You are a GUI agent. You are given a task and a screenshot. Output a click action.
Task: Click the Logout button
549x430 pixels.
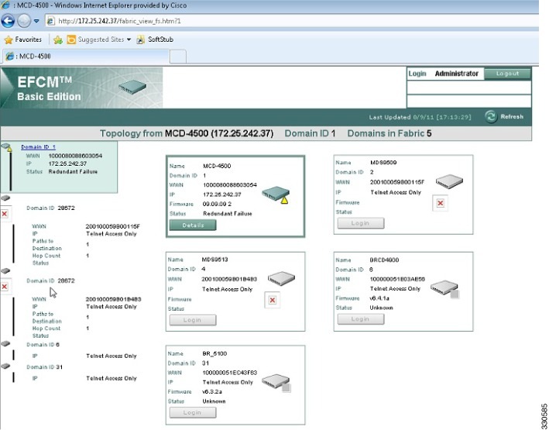click(507, 74)
